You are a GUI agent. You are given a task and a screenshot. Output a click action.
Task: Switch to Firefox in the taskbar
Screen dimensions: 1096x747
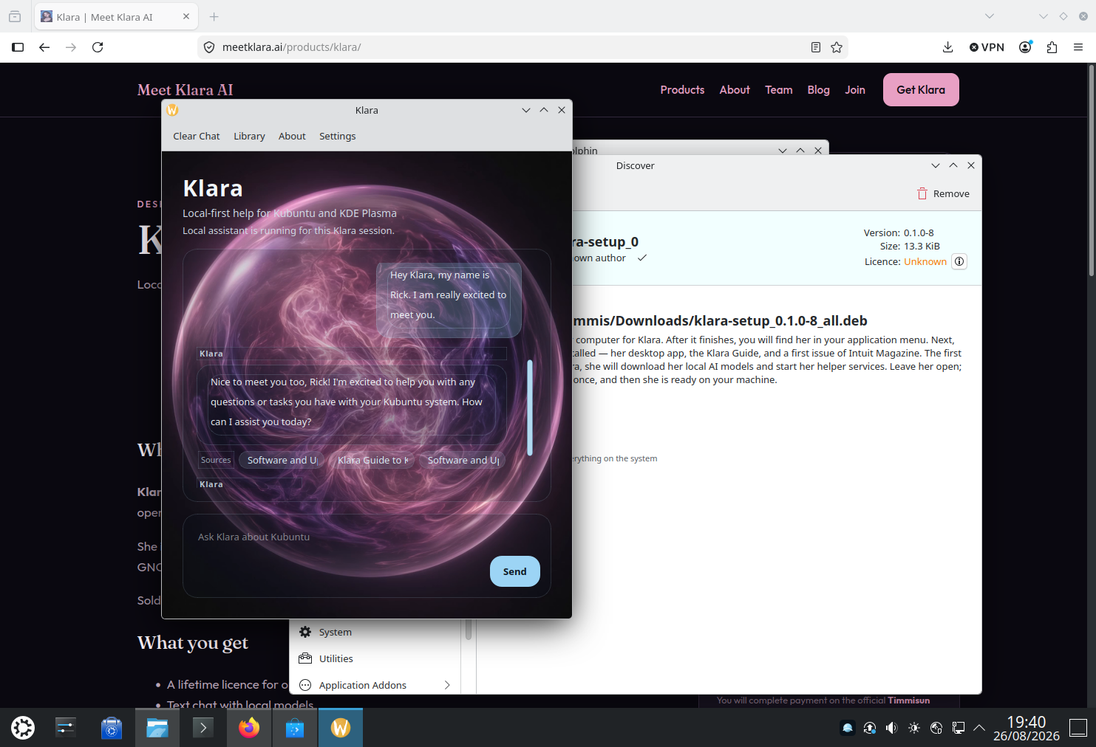click(249, 728)
